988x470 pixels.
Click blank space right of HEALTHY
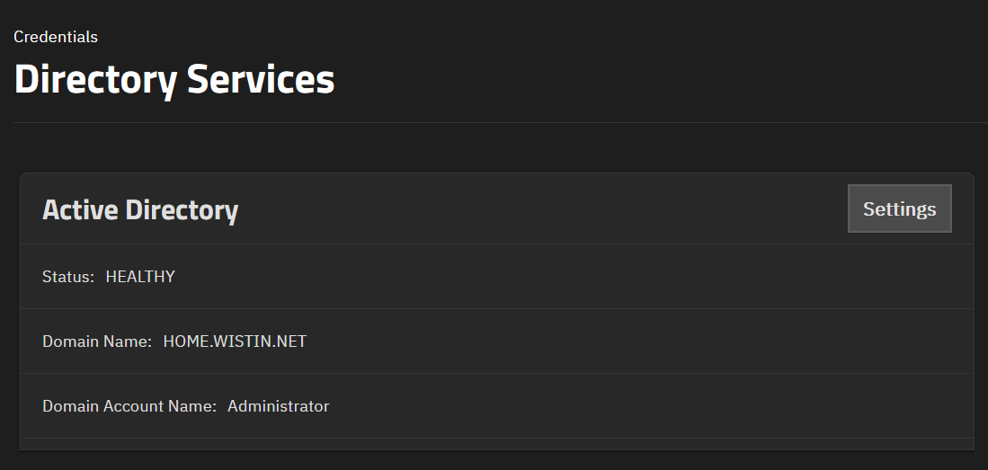(x=567, y=277)
